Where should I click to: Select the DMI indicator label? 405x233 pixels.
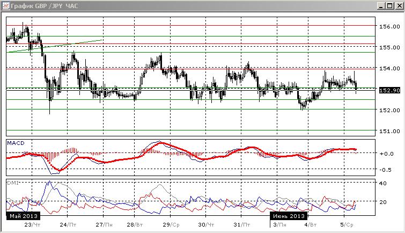(x=13, y=183)
